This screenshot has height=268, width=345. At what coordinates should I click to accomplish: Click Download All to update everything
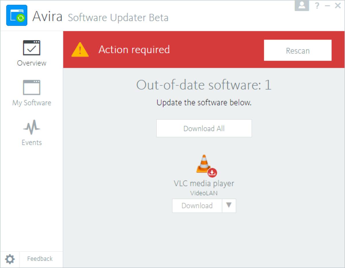click(x=204, y=128)
